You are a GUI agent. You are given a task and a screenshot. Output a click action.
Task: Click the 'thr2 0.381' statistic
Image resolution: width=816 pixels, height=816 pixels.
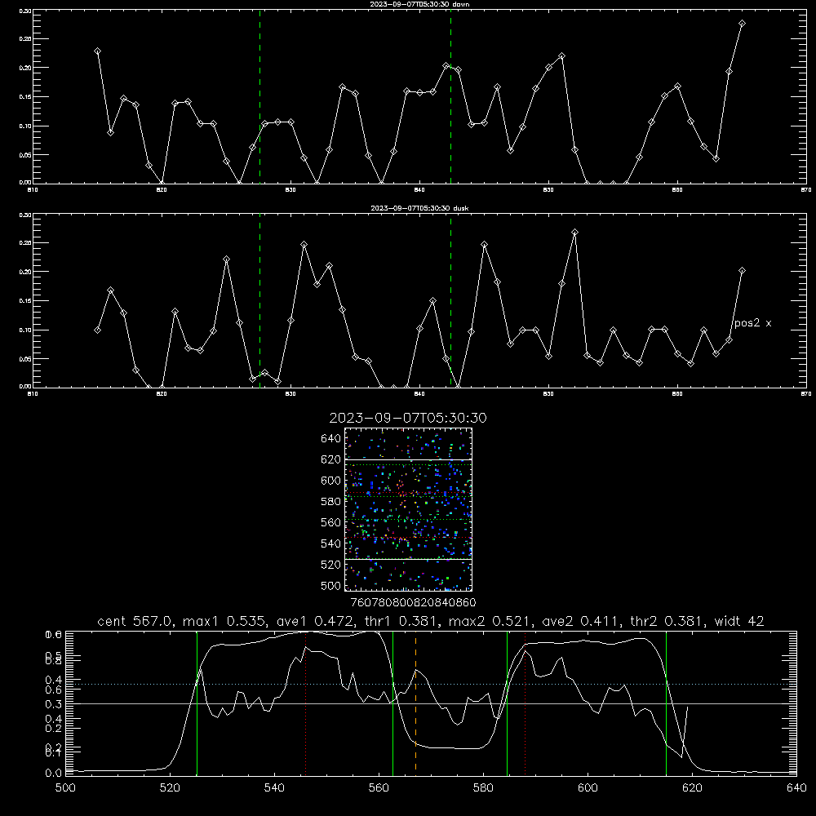pos(667,621)
